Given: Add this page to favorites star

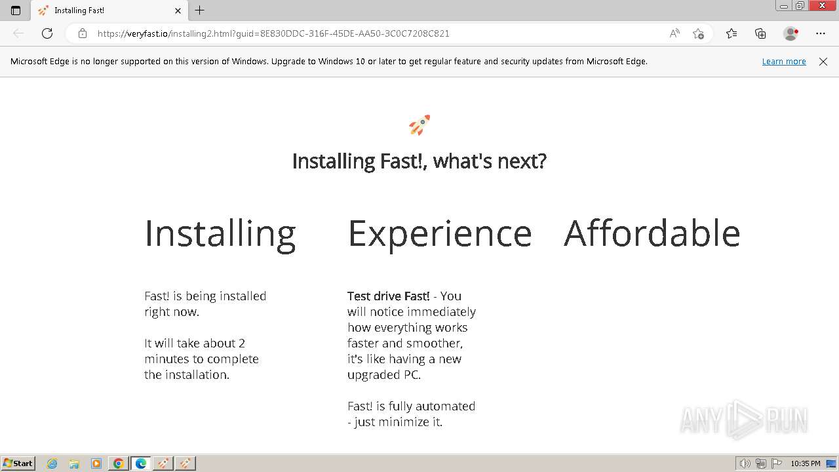Looking at the screenshot, I should tap(698, 33).
